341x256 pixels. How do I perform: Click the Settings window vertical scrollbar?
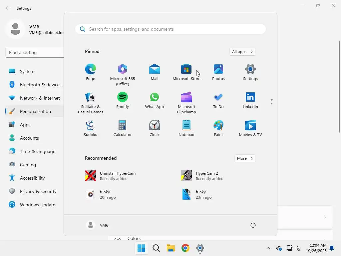[339, 86]
